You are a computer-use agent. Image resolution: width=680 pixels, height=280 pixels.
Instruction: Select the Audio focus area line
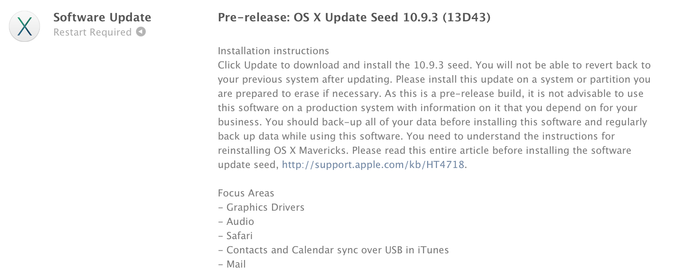coord(240,221)
